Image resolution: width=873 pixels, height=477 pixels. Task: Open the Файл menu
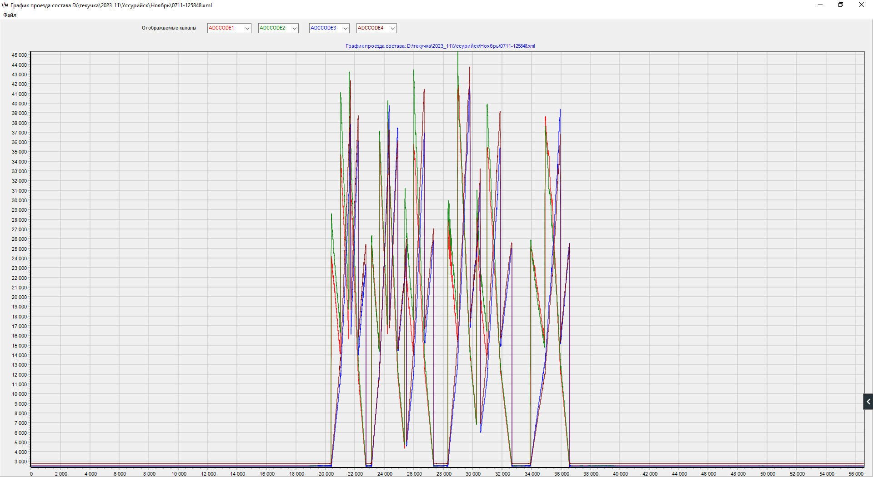click(x=10, y=15)
